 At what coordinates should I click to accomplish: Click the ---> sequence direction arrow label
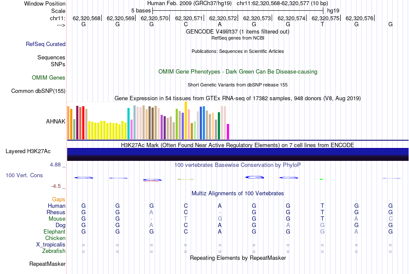tap(61, 25)
